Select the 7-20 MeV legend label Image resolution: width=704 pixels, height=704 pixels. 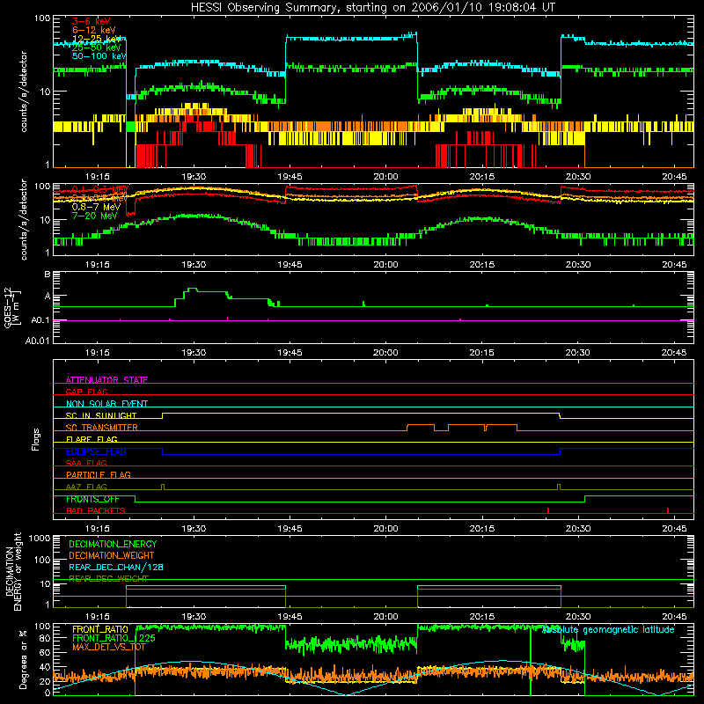tap(94, 216)
